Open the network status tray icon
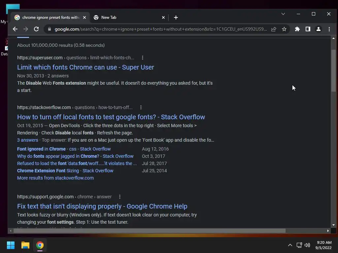Image resolution: width=338 pixels, height=253 pixels. click(299, 245)
